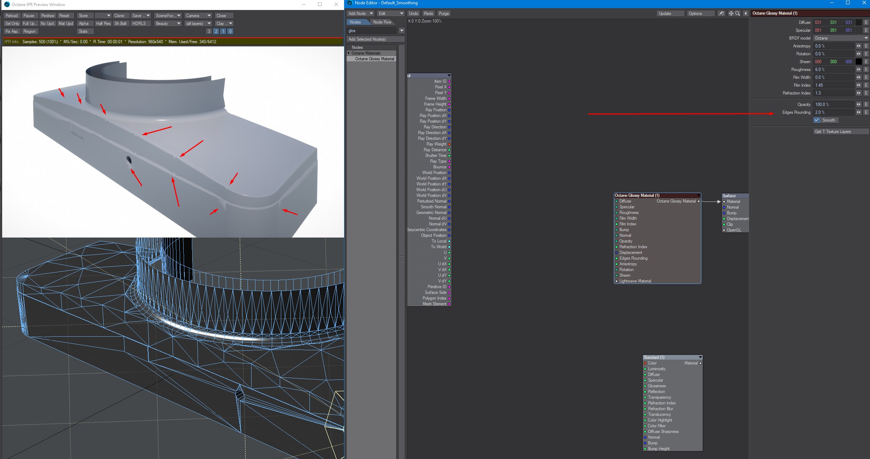Open the BRDF model dropdown
Screen dimensions: 870x459
pyautogui.click(x=841, y=38)
